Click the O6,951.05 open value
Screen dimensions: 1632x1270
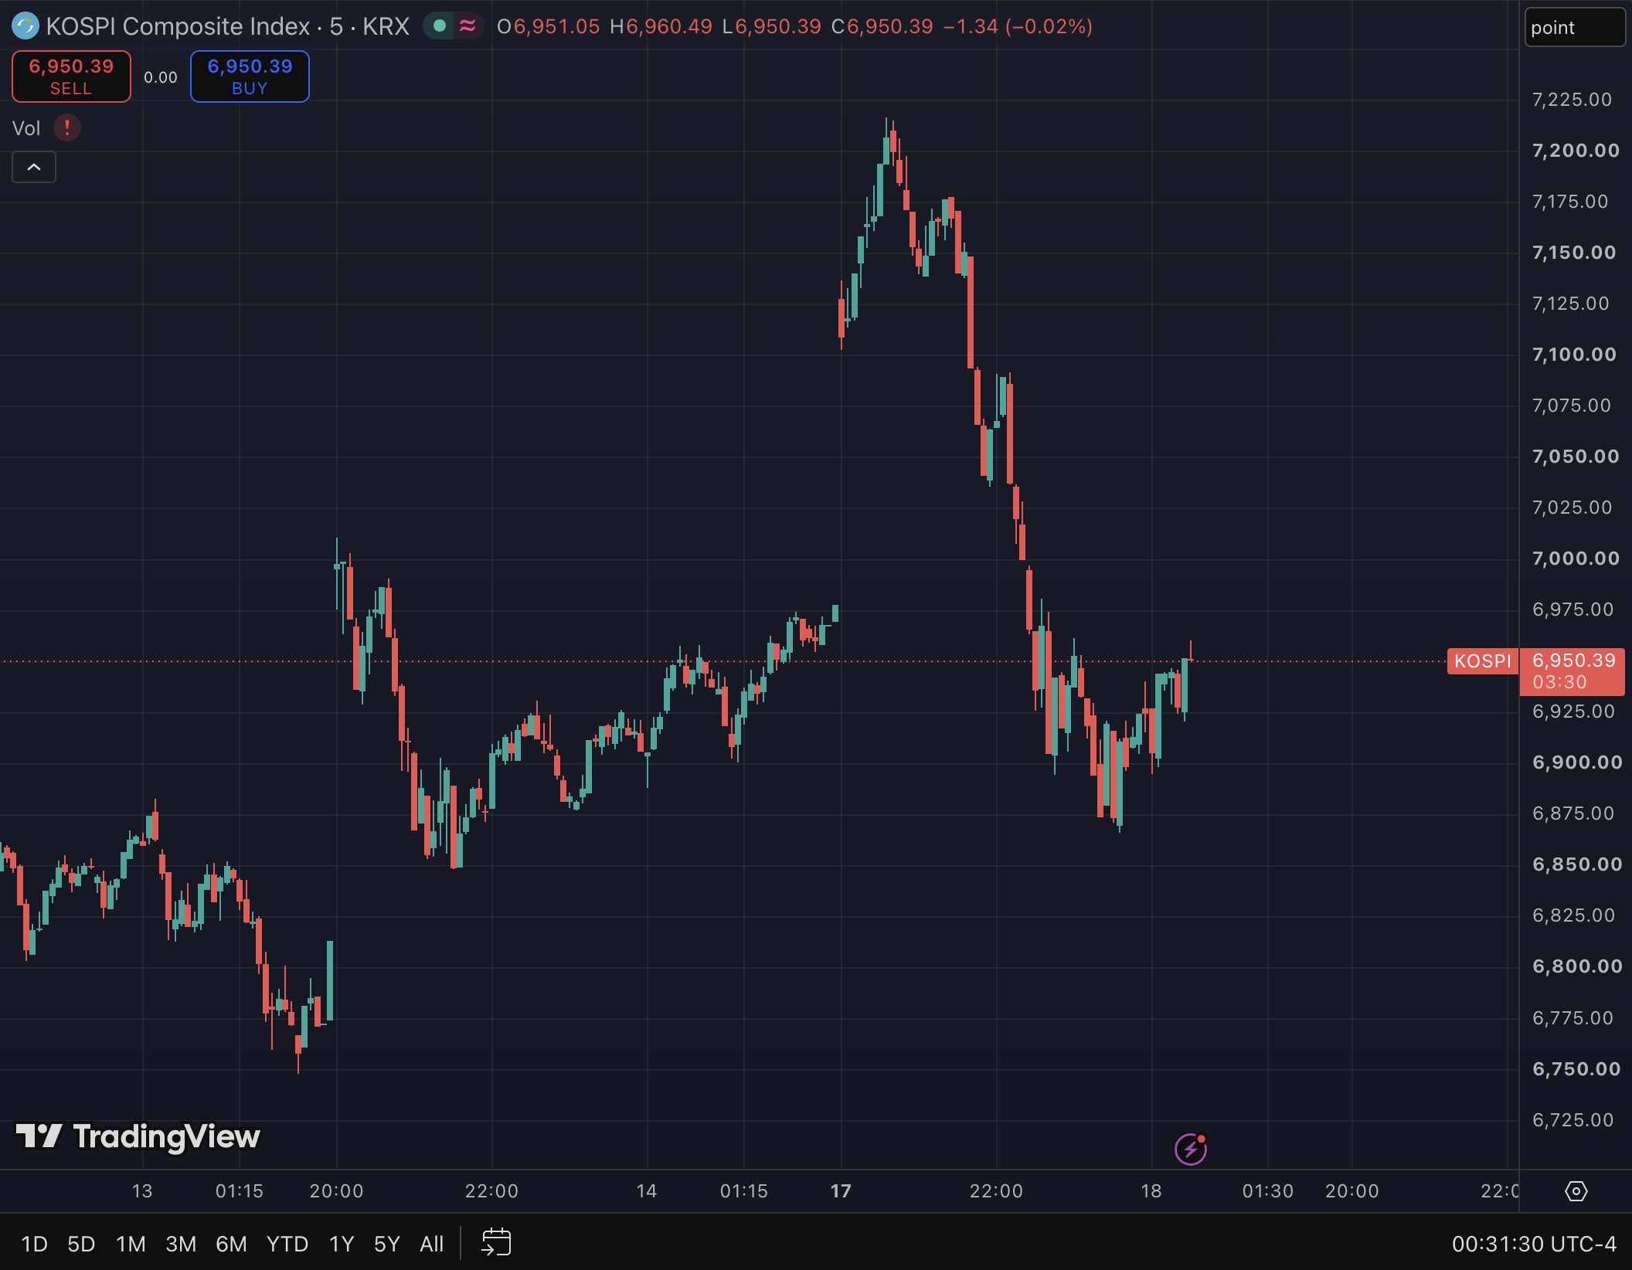[548, 26]
